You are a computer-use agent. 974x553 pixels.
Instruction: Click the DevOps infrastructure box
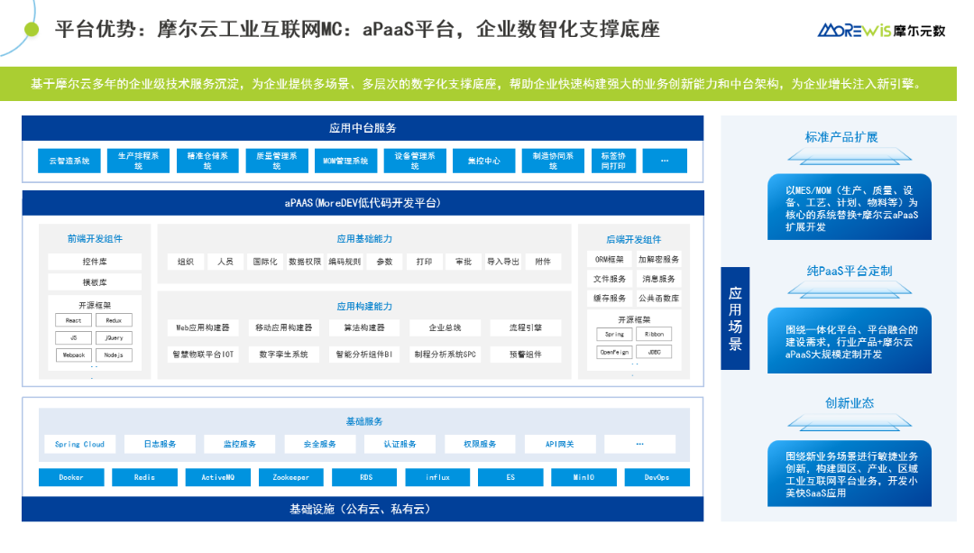657,477
